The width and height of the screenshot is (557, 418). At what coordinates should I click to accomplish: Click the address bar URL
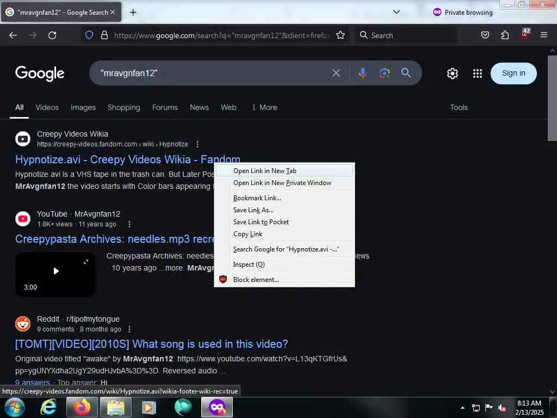point(222,35)
